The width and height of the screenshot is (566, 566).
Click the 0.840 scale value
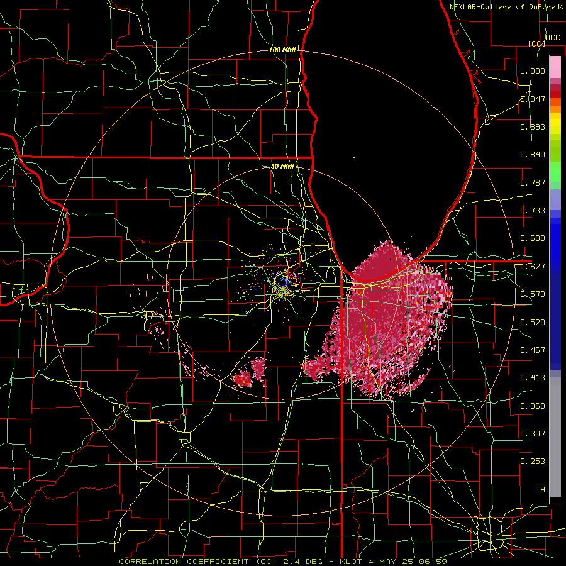click(x=533, y=155)
